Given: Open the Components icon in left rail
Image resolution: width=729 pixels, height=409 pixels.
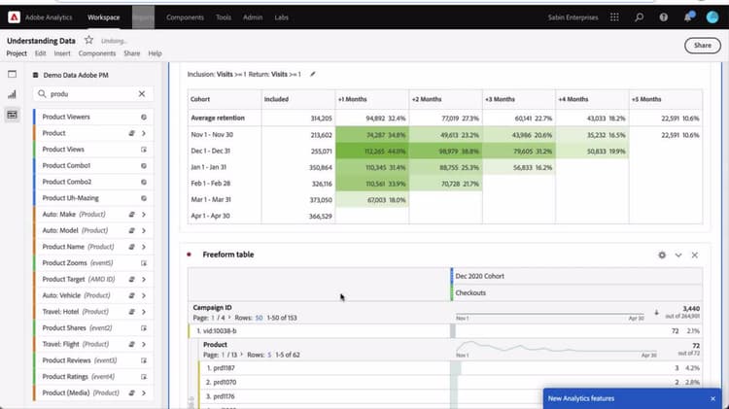Looking at the screenshot, I should pyautogui.click(x=12, y=115).
